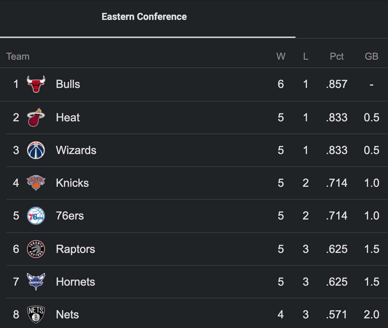Open the Heat team name link

click(x=68, y=117)
